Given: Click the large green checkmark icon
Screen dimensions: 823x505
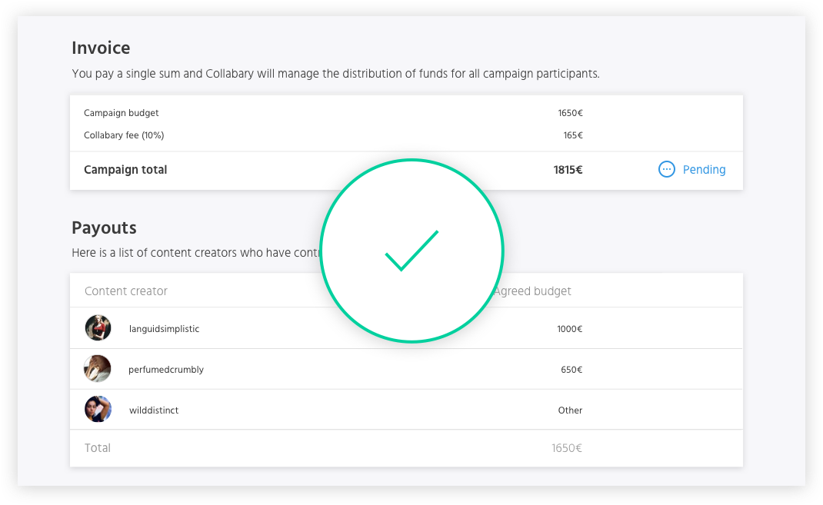Looking at the screenshot, I should [x=411, y=251].
